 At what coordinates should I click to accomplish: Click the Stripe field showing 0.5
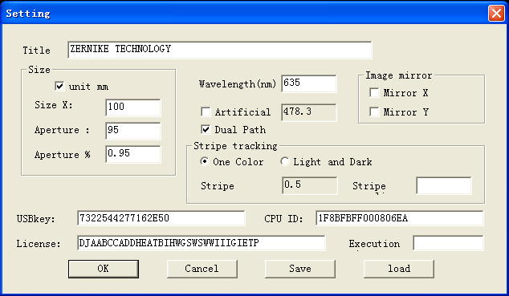[x=310, y=185]
